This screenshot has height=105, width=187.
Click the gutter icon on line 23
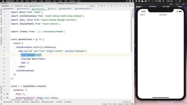coord(7,98)
